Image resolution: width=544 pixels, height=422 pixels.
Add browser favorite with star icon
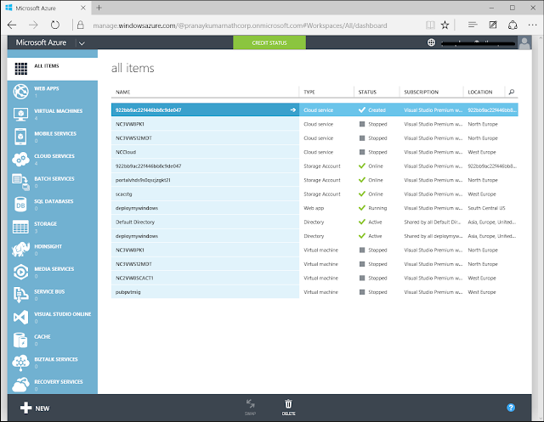click(x=445, y=25)
